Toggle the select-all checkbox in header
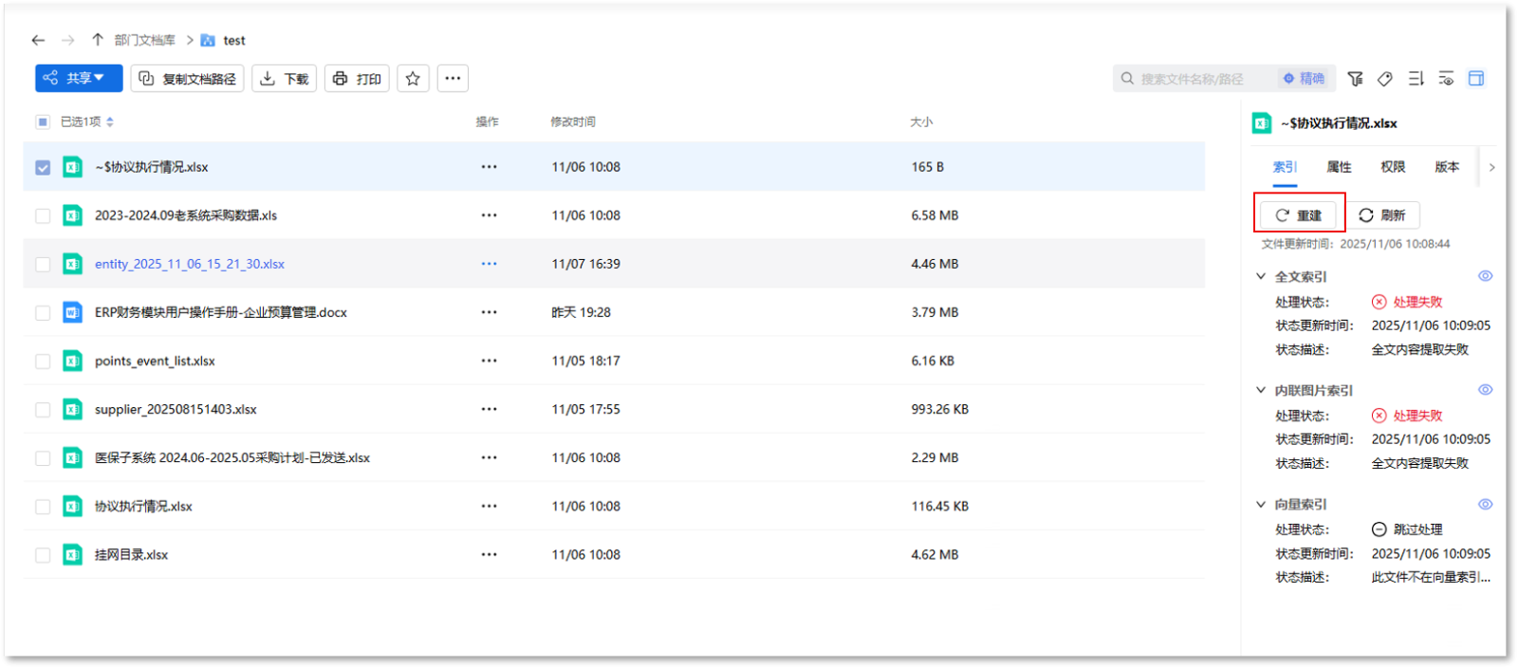This screenshot has width=1518, height=668. coord(43,121)
